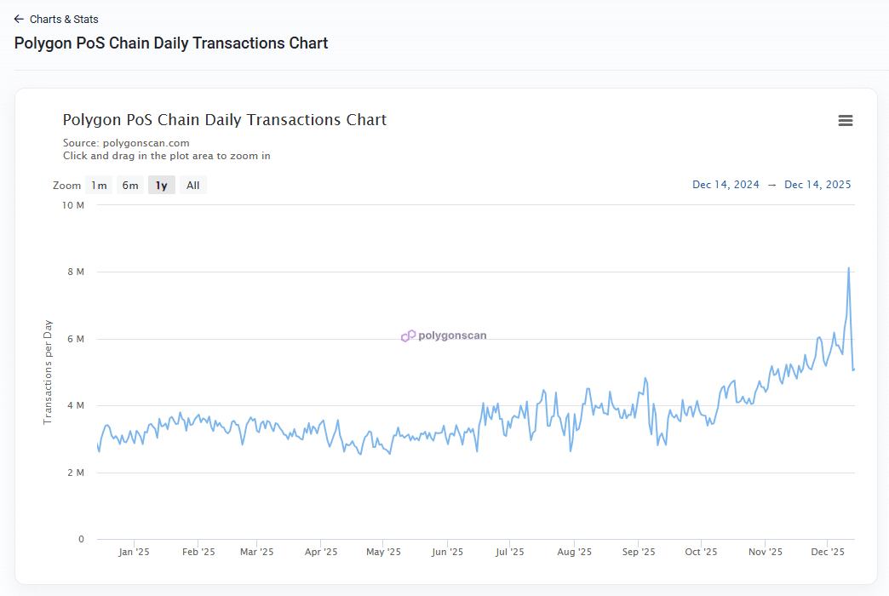Click the Jul '25 axis label
Viewport: 889px width, 596px height.
point(510,552)
